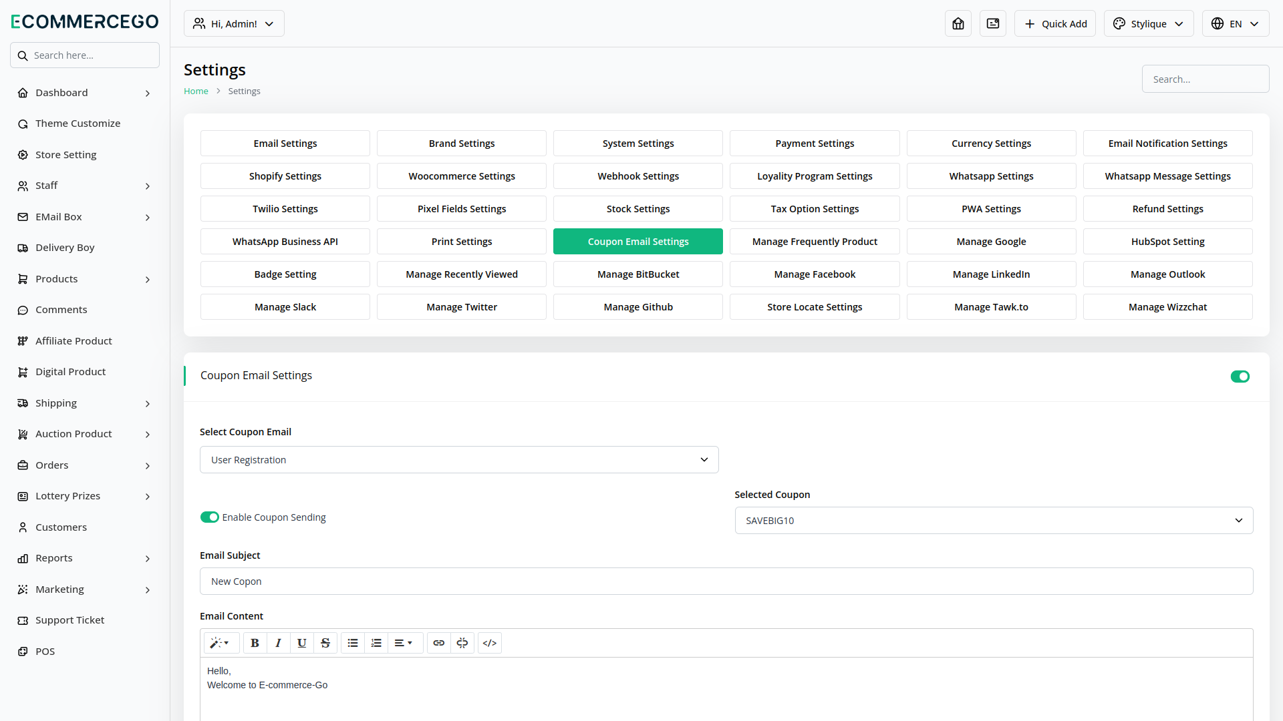Viewport: 1283px width, 721px height.
Task: Remove link using the unlink icon
Action: point(462,643)
